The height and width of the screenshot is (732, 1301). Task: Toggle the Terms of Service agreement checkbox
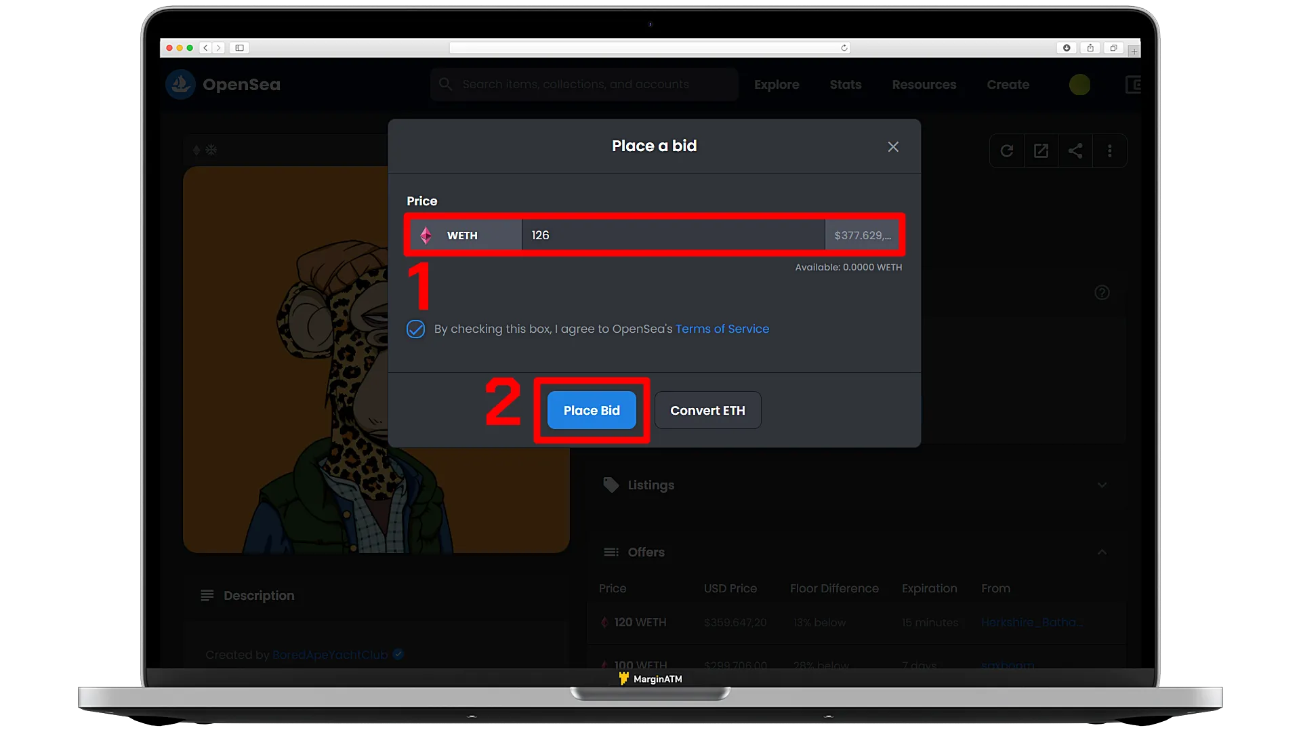(x=415, y=329)
